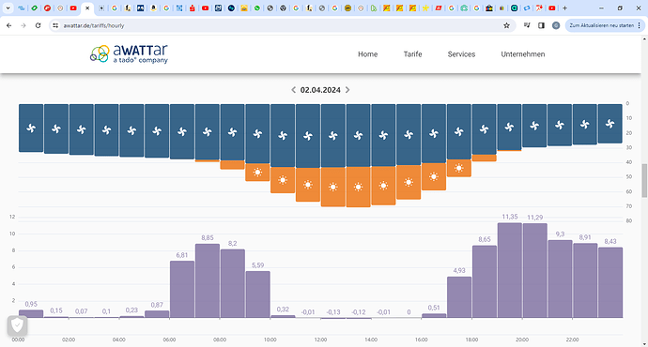Click the site information icon
648x347 pixels.
point(55,25)
